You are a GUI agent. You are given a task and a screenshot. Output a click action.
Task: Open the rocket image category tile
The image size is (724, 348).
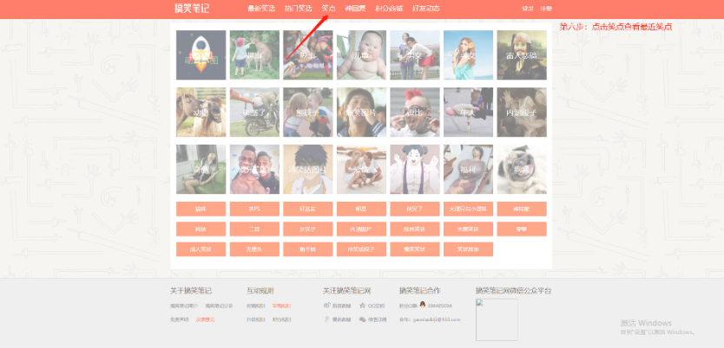(x=201, y=55)
